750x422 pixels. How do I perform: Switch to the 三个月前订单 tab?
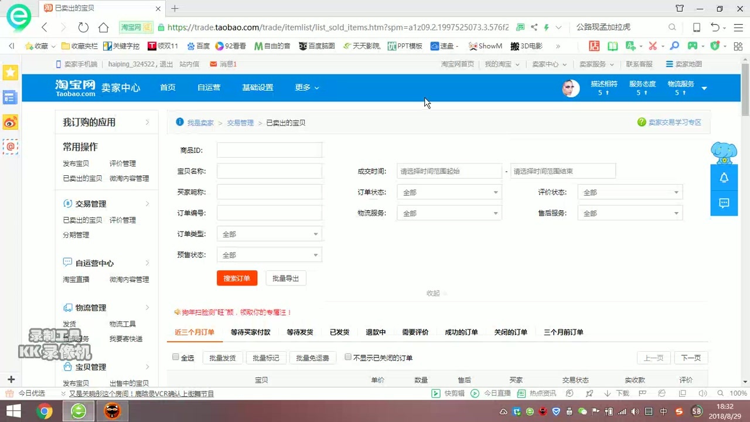click(564, 332)
